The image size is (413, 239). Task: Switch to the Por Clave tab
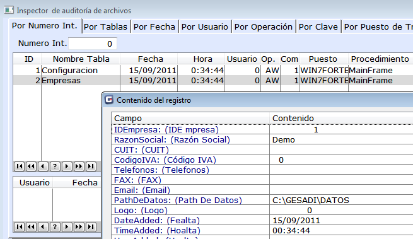coord(318,26)
